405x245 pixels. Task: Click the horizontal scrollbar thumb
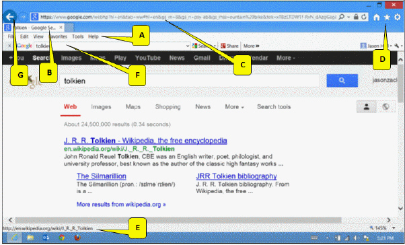pyautogui.click(x=178, y=220)
